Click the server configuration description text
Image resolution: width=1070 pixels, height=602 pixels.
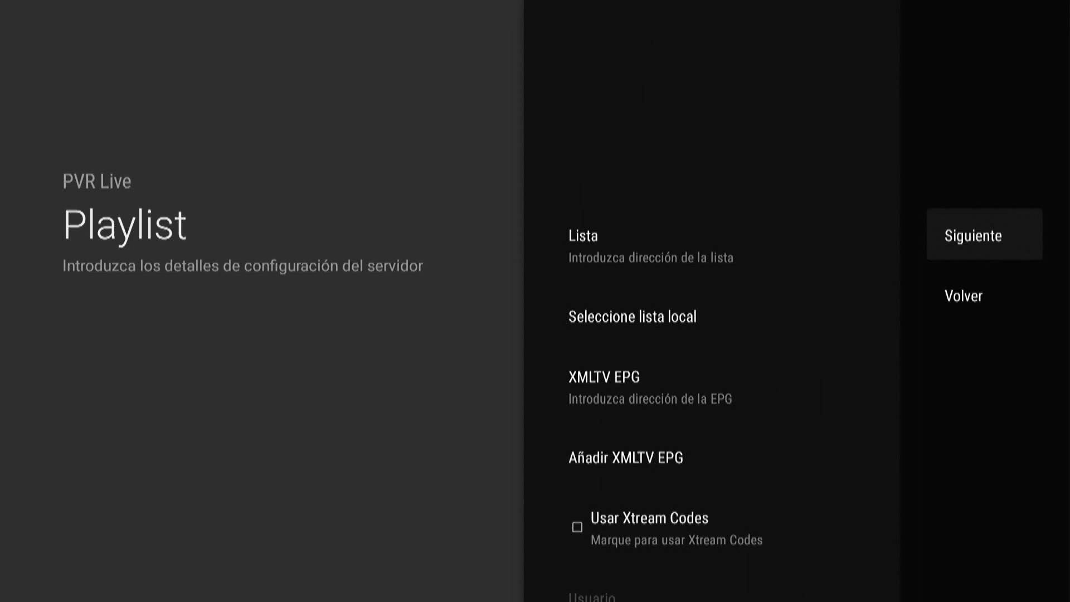[x=242, y=266]
